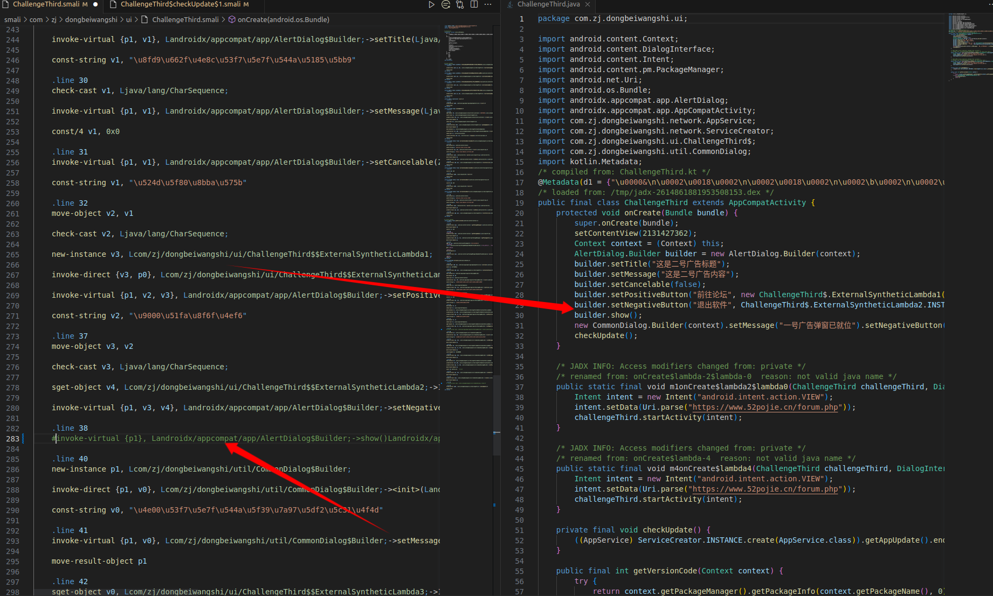Click const-string on smali line 271
Screen dimensions: 993x596
[x=149, y=316]
